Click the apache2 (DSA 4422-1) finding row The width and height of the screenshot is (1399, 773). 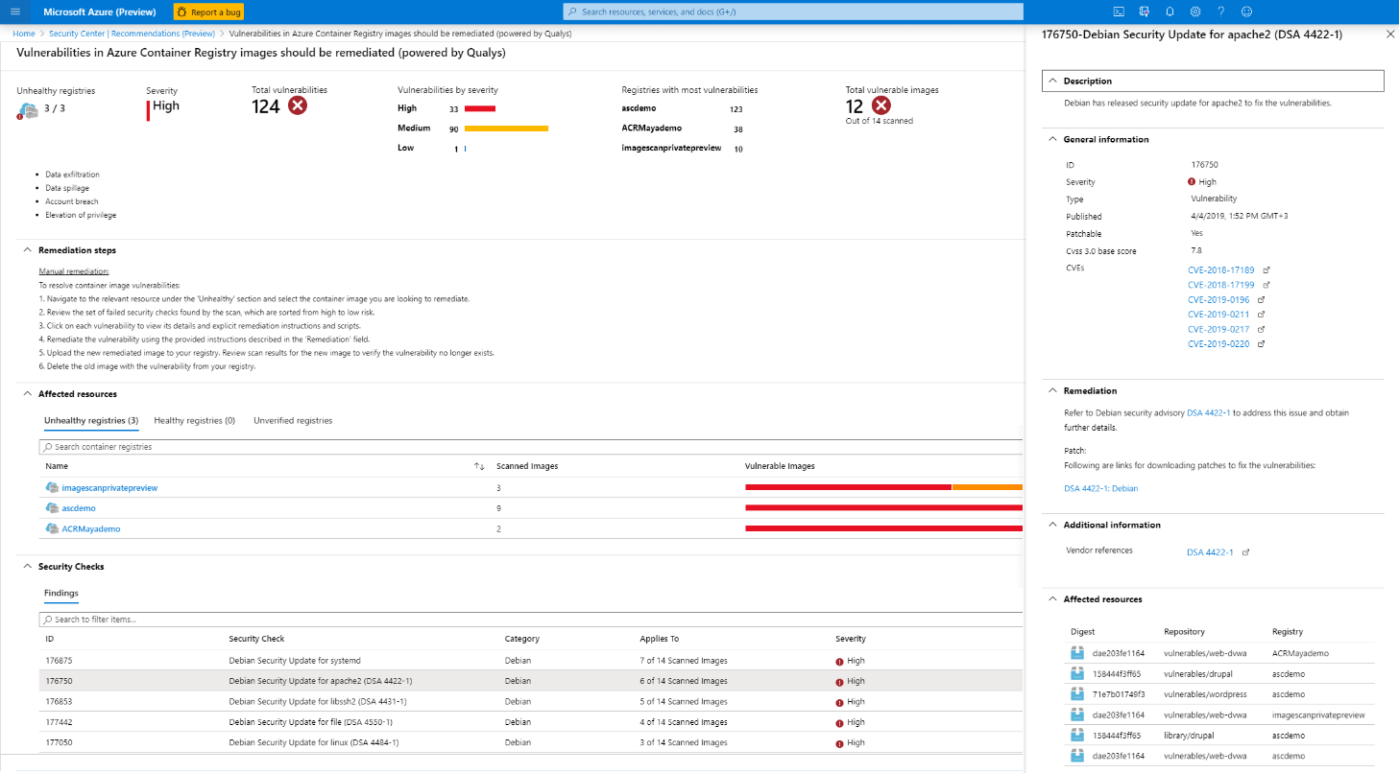click(531, 681)
